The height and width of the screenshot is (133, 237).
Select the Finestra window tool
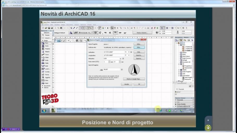click(46, 49)
